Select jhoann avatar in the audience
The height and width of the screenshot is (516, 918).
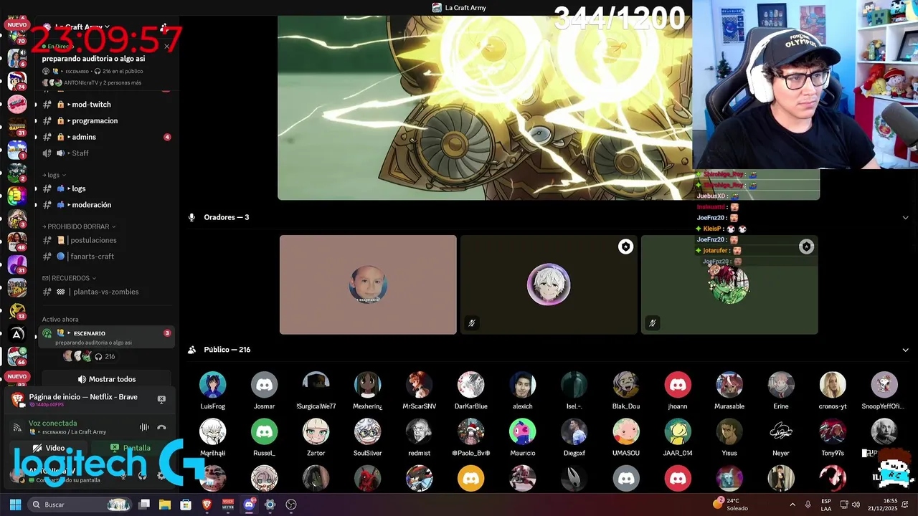coord(677,385)
